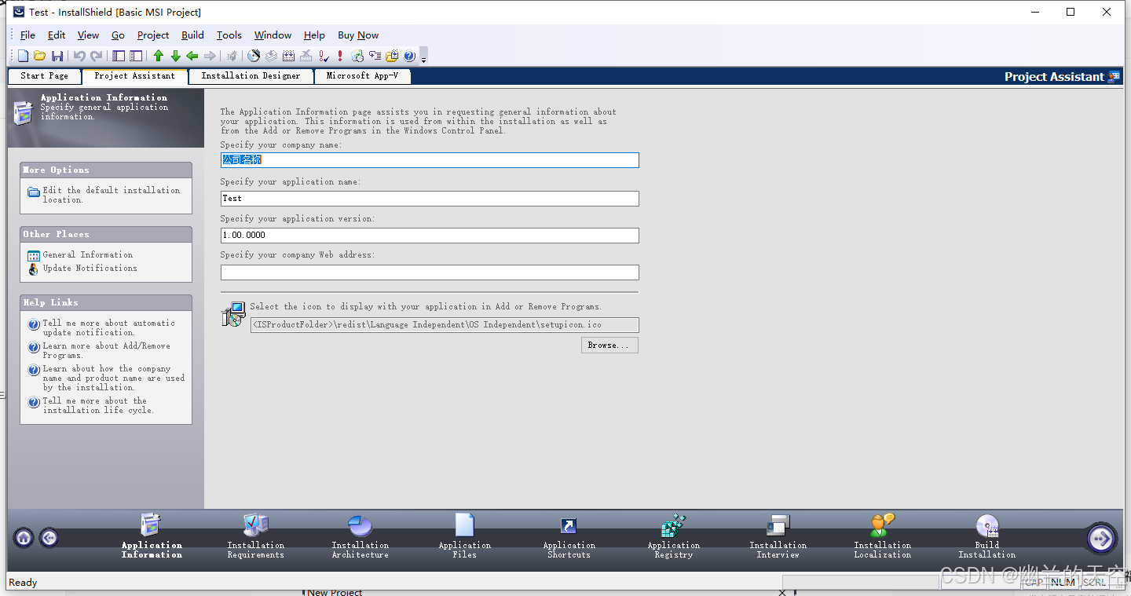Open the Tools menu
The width and height of the screenshot is (1131, 596).
[x=229, y=35]
